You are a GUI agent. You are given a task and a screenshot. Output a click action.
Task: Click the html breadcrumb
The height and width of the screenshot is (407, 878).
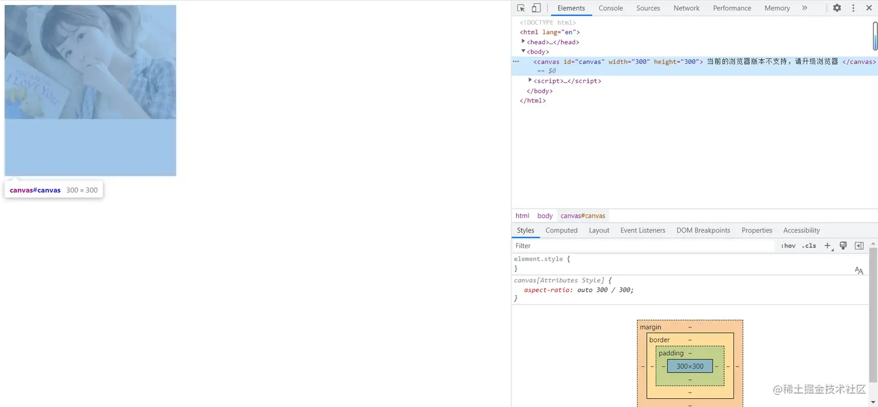point(523,216)
